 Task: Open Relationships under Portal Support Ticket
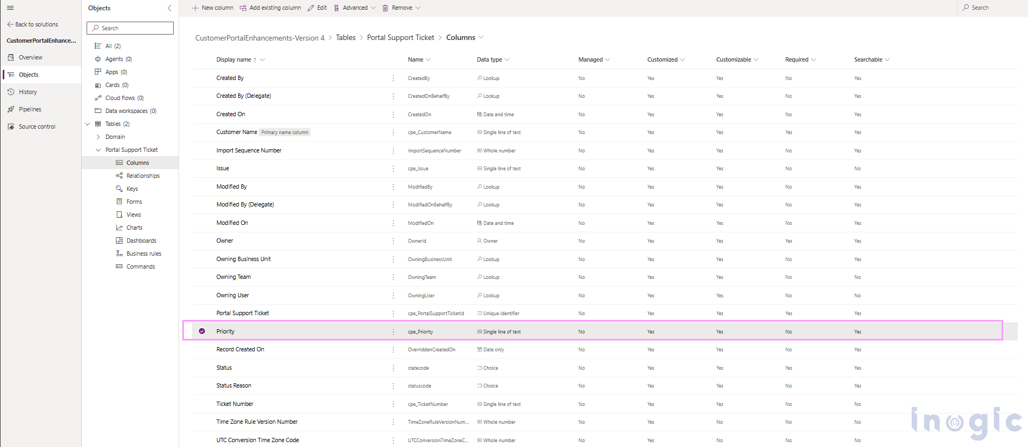(143, 176)
